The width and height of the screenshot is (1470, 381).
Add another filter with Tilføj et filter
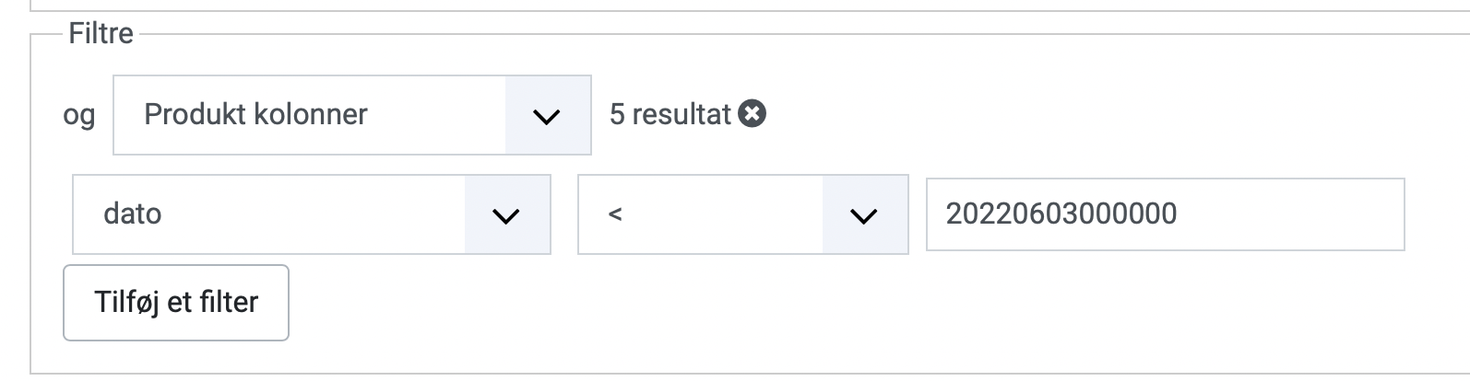point(176,303)
